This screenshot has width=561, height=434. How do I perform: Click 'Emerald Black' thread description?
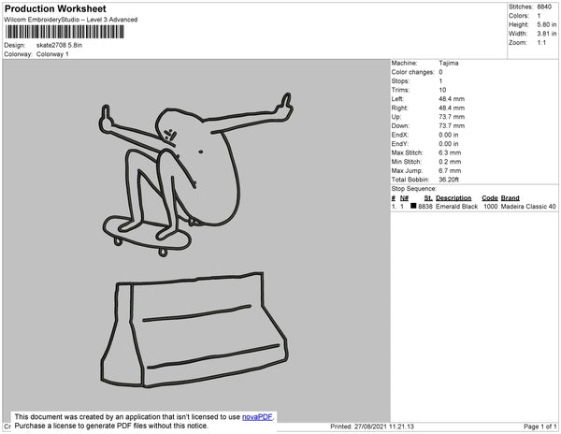click(457, 207)
